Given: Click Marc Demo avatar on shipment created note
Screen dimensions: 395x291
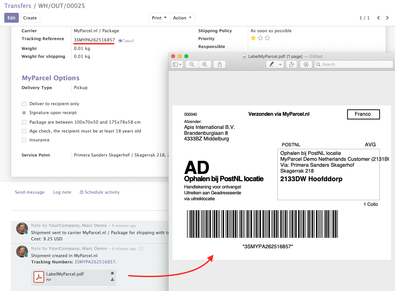Looking at the screenshot, I should point(22,252).
